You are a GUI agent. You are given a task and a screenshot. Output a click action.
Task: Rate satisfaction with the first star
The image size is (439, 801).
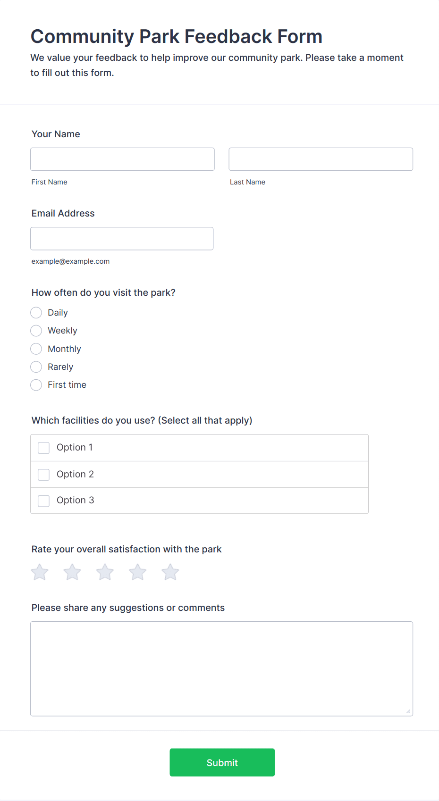click(x=40, y=572)
